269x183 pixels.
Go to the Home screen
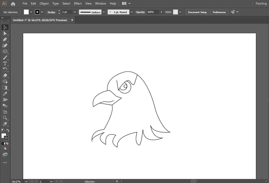(13, 4)
